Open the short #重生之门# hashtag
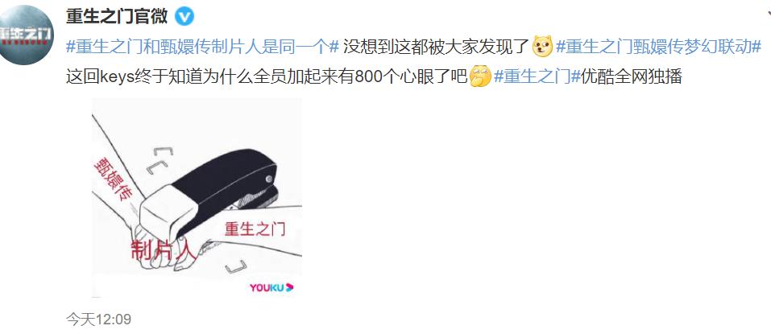This screenshot has height=334, width=771. [x=534, y=77]
